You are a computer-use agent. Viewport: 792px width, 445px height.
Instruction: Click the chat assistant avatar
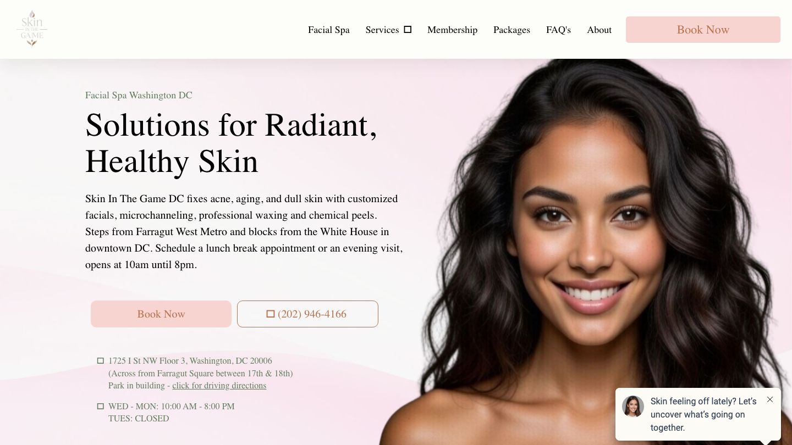click(633, 407)
